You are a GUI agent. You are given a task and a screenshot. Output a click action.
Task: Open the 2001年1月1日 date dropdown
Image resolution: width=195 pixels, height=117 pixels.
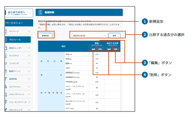pos(88,35)
